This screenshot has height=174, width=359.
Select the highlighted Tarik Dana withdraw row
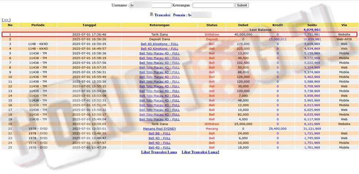tap(179, 34)
